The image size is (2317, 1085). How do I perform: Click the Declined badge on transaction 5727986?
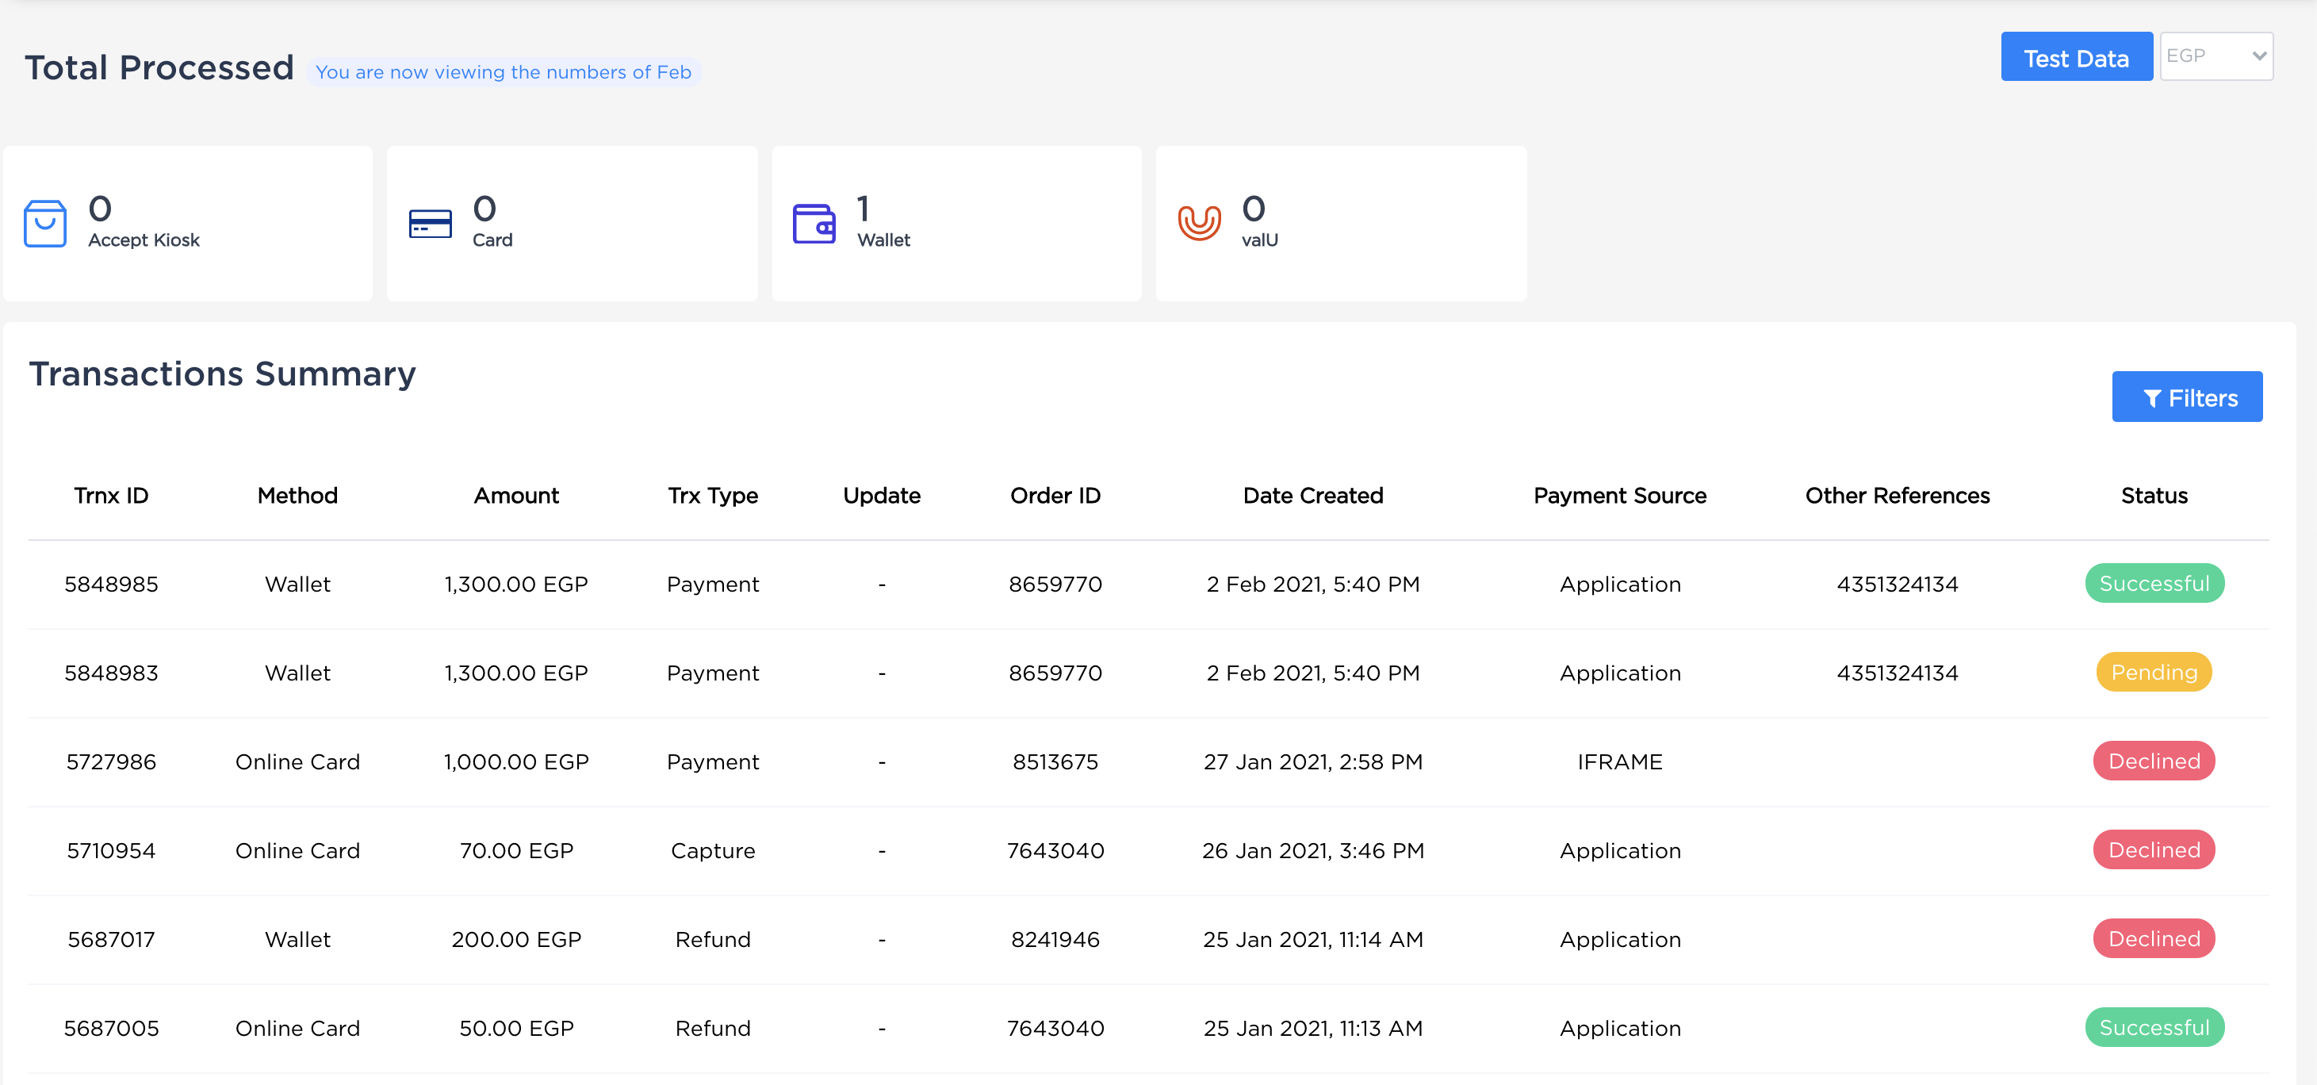point(2152,761)
